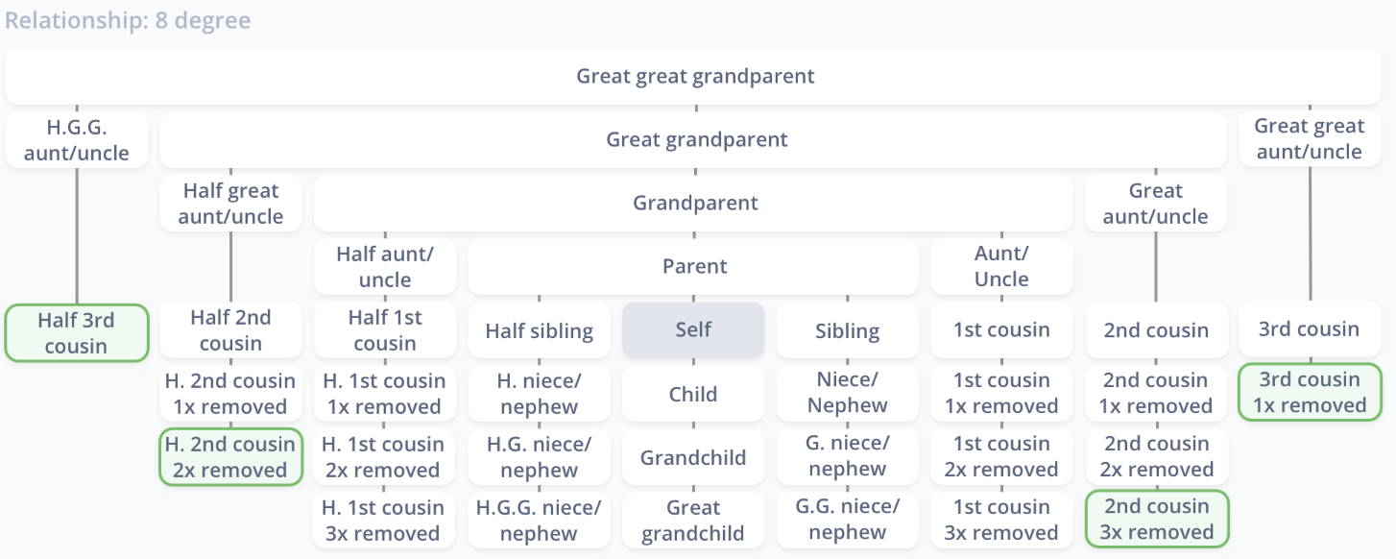Select the Grandparent bar
Screen dimensions: 1396x559
pyautogui.click(x=694, y=203)
